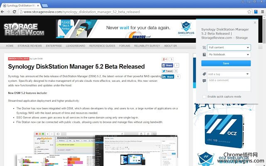Go to LEADERBOARD page
The image size is (266, 166).
point(76,46)
